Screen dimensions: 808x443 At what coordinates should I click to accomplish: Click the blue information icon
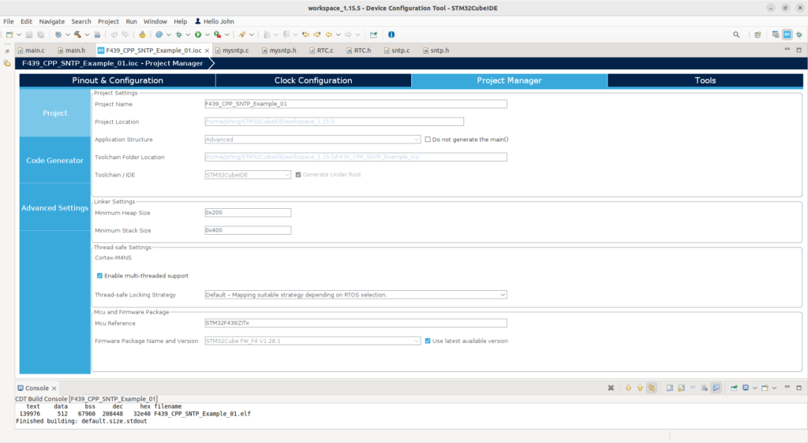tap(391, 35)
